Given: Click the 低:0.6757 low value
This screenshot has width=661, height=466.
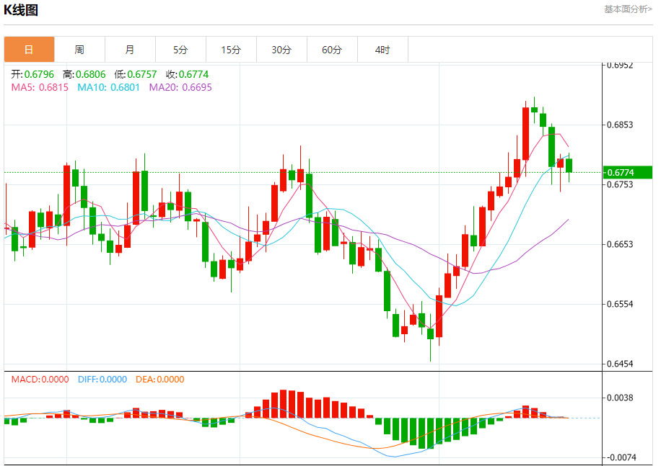Looking at the screenshot, I should (136, 74).
